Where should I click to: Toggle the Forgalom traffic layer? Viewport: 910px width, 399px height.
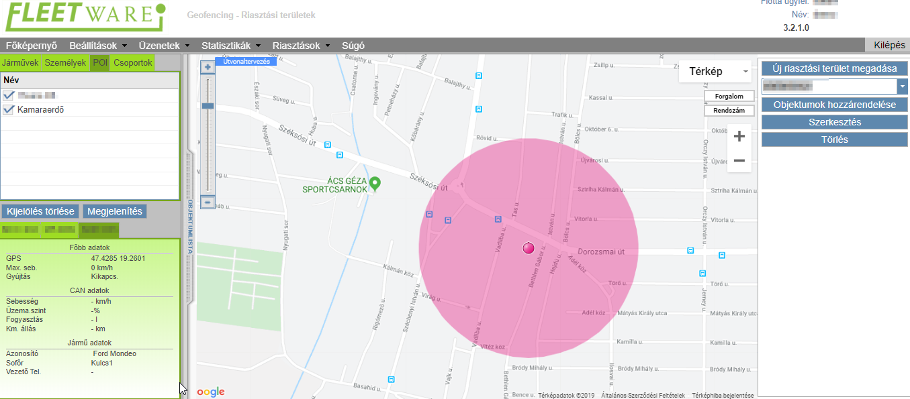pos(729,97)
